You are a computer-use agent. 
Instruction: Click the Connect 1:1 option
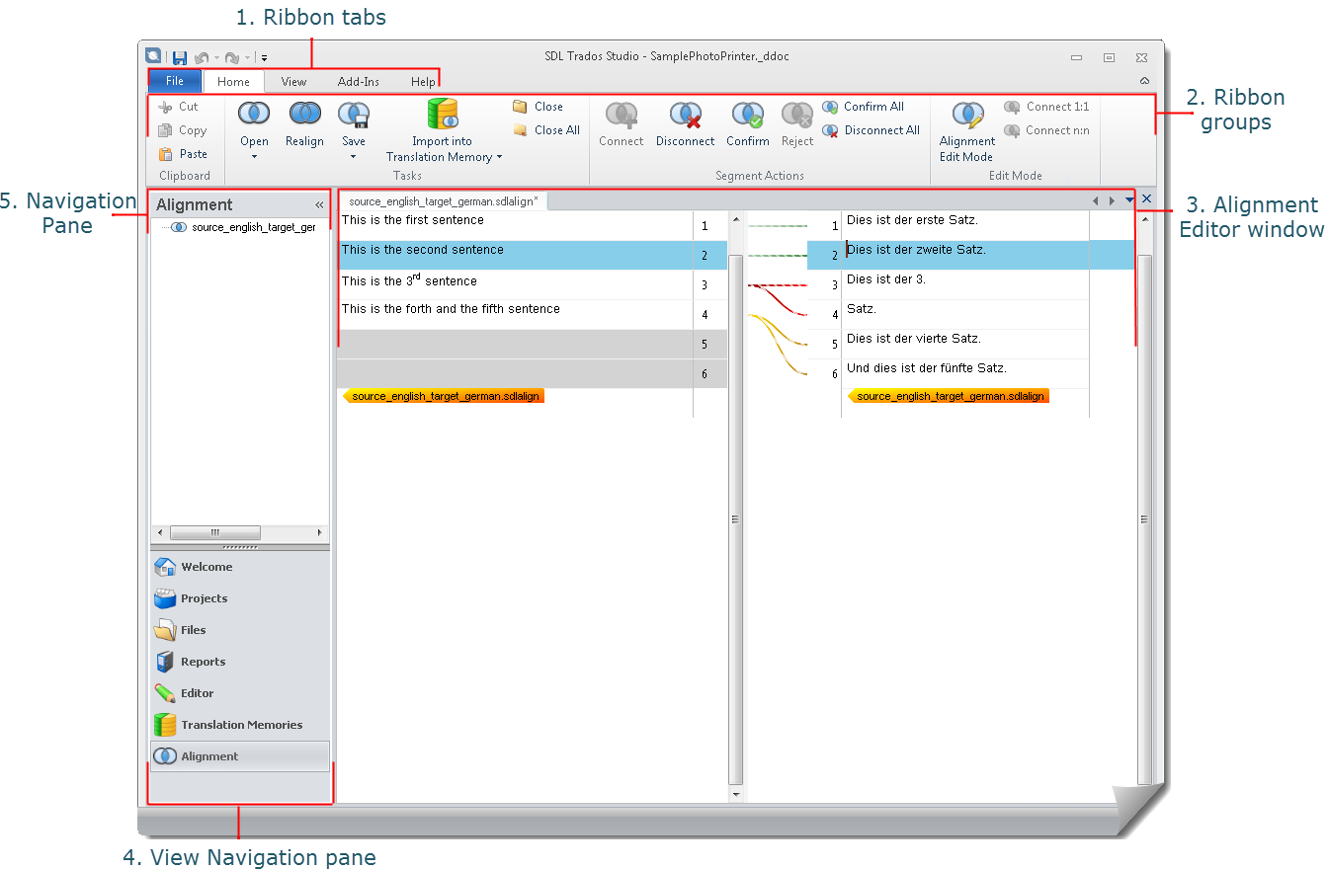[x=1046, y=107]
